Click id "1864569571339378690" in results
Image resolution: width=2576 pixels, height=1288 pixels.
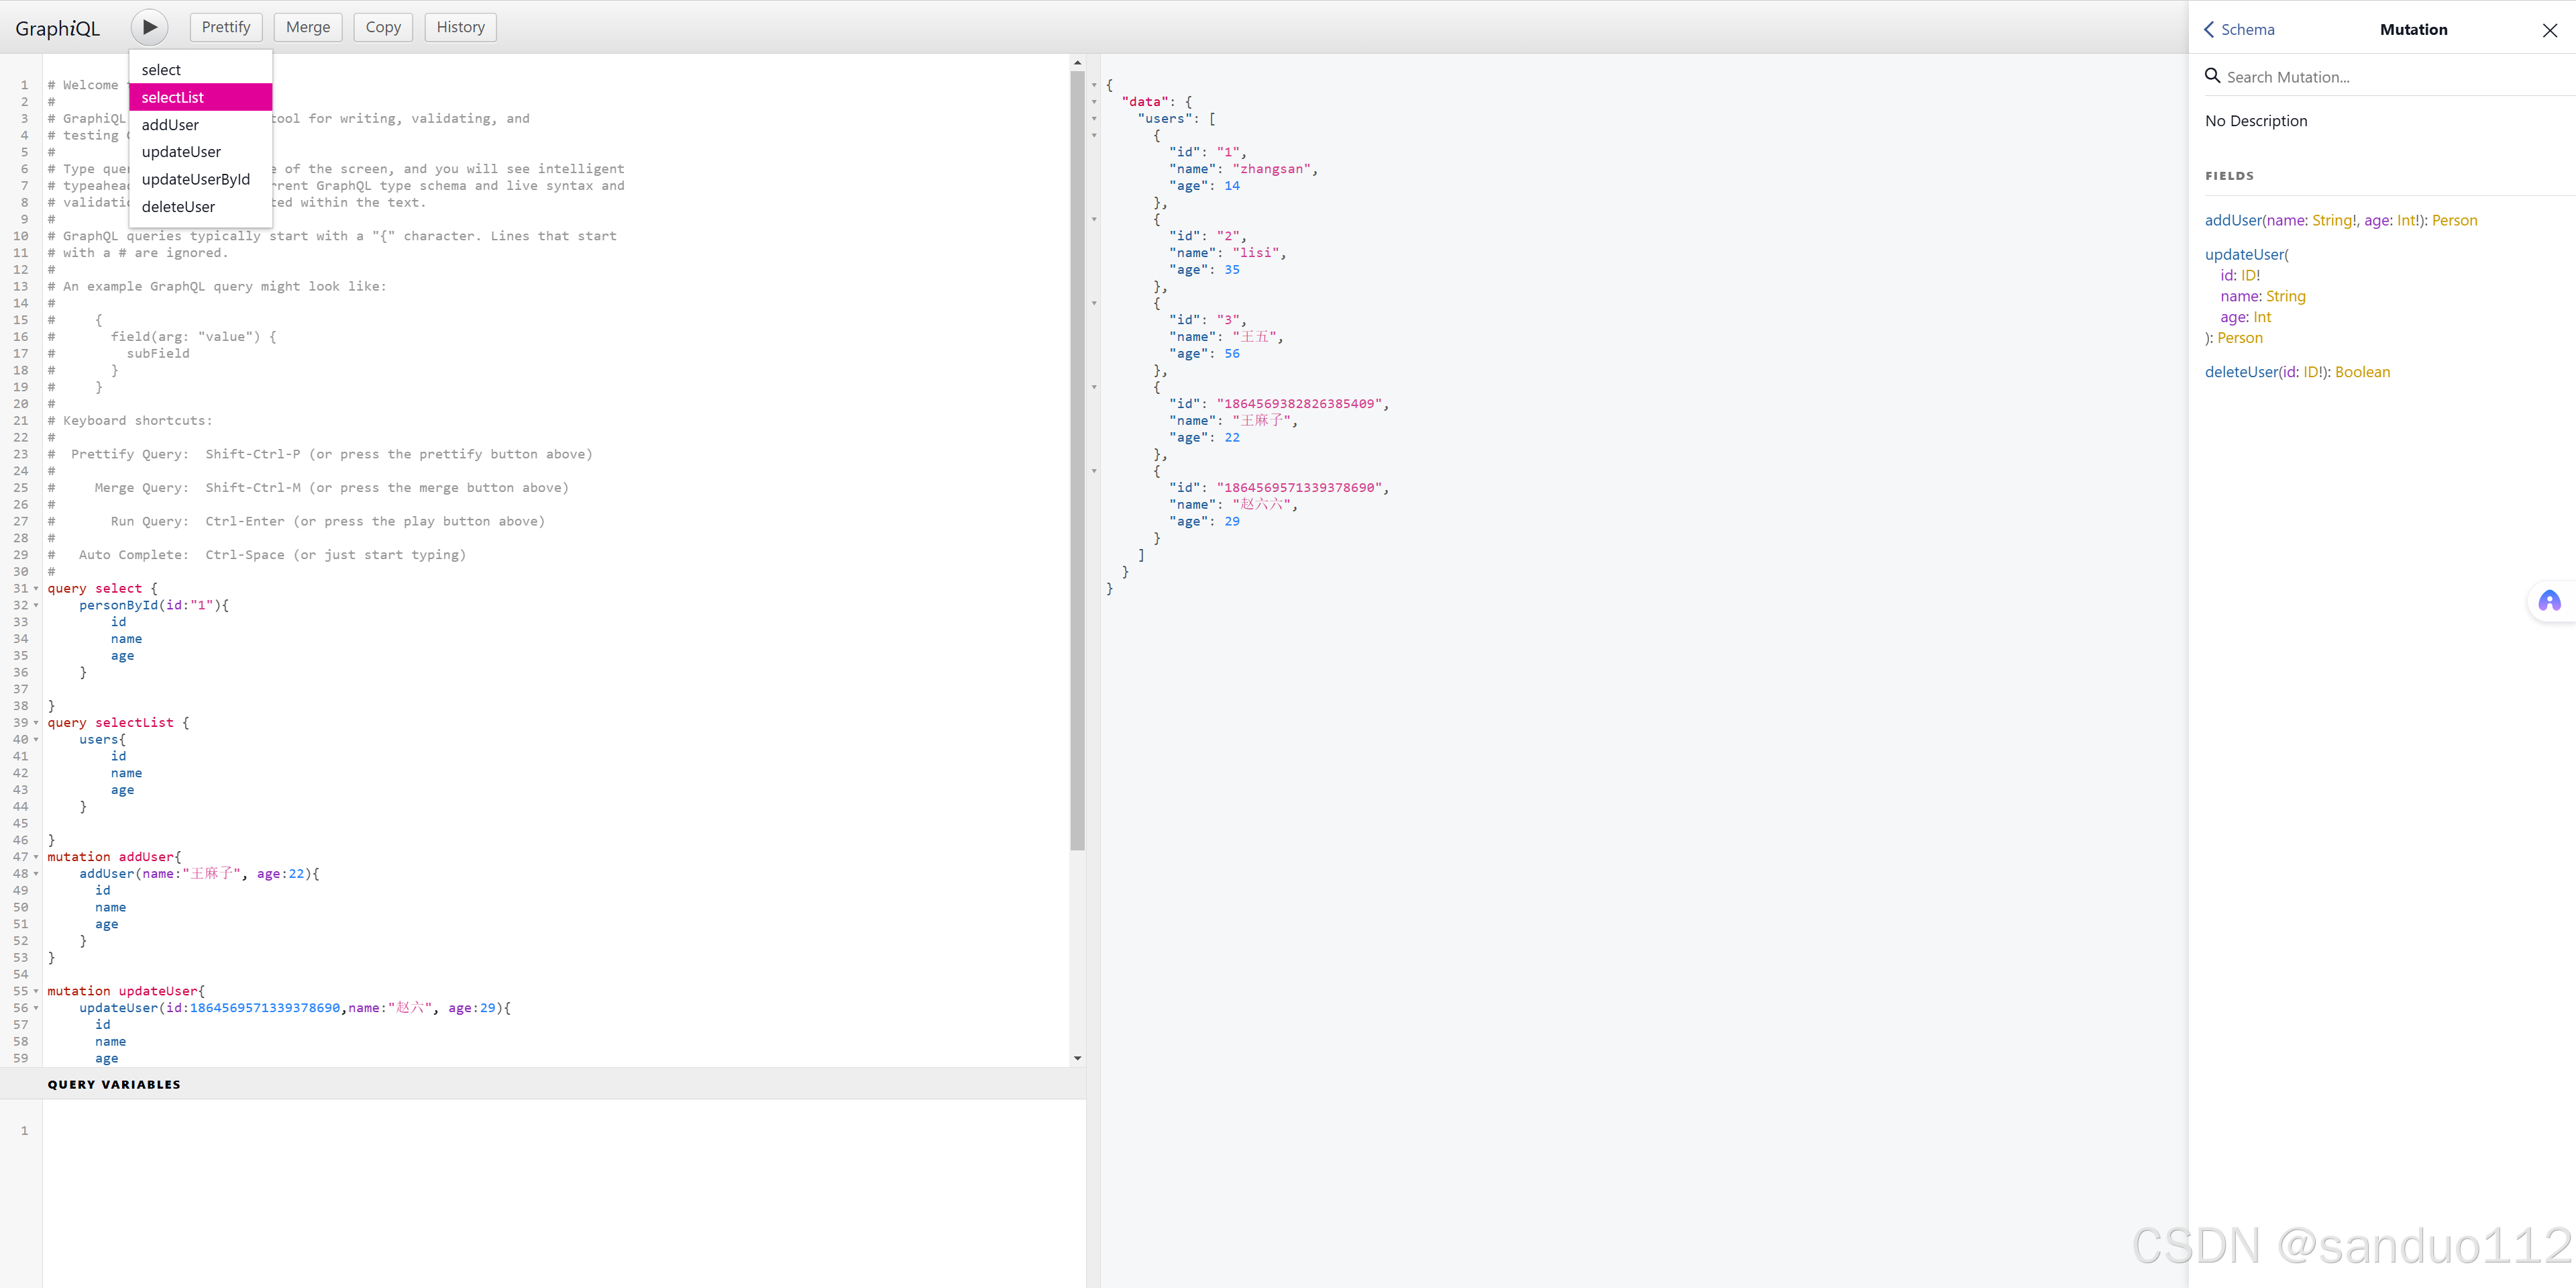click(x=1299, y=487)
